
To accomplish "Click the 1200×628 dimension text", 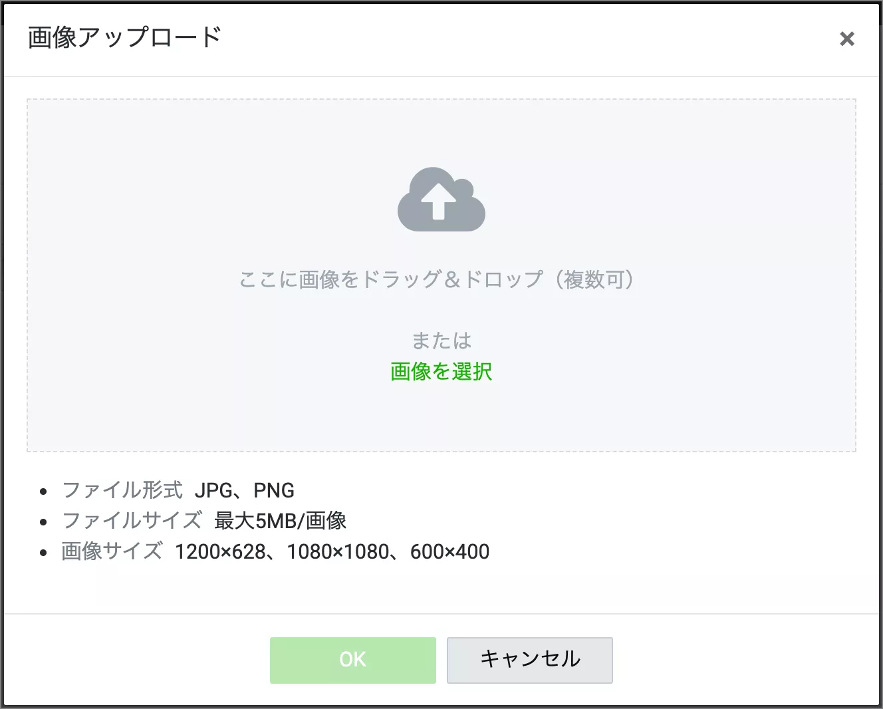I will click(220, 551).
